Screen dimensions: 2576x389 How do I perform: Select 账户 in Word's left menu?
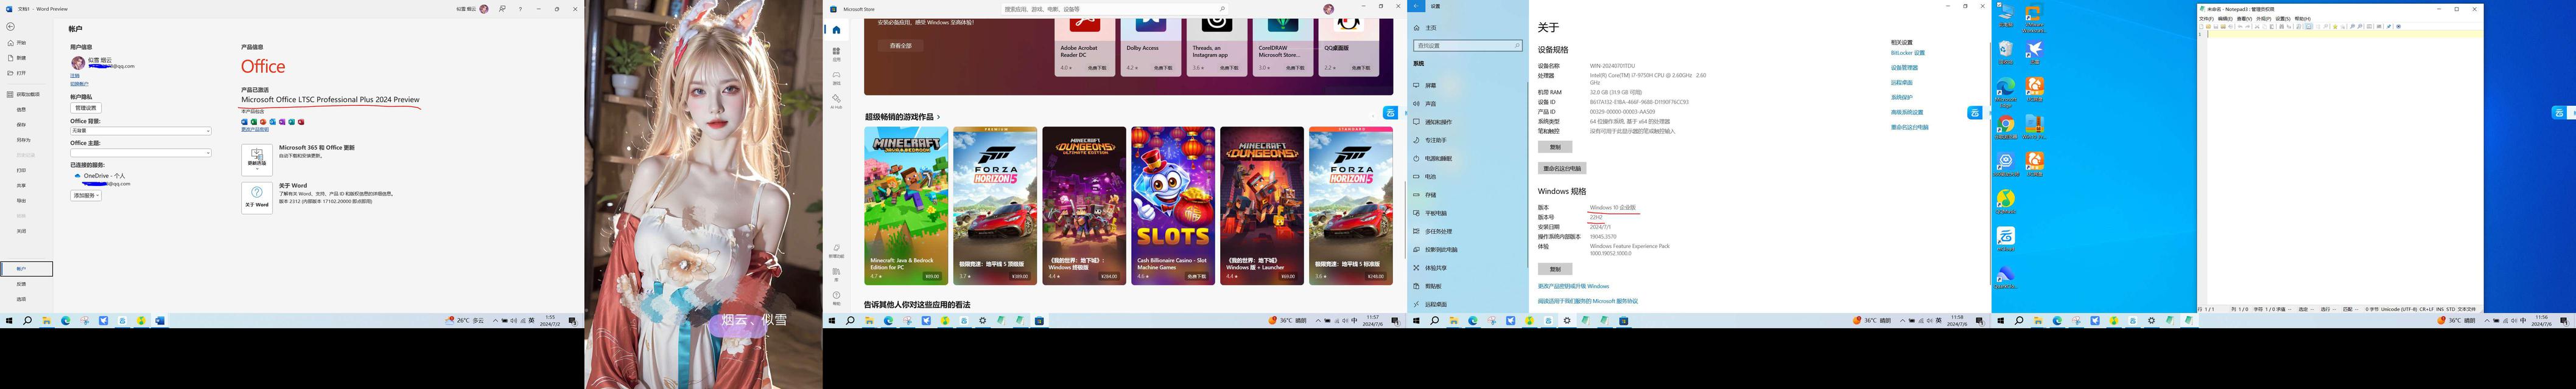click(22, 268)
